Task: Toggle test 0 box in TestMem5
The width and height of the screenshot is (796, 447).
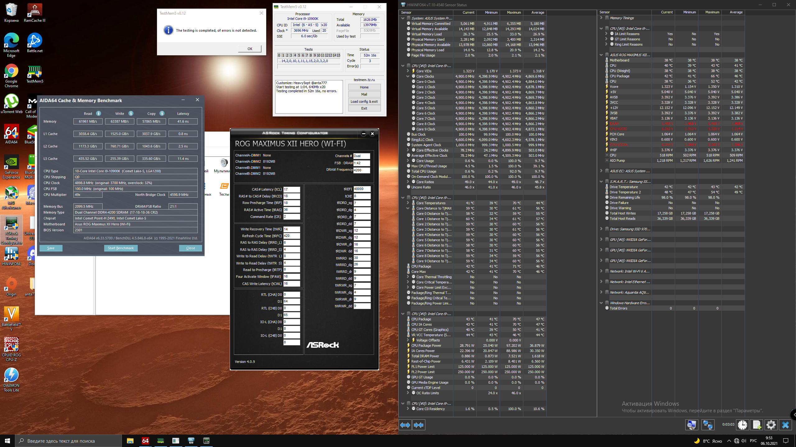Action: (x=279, y=55)
